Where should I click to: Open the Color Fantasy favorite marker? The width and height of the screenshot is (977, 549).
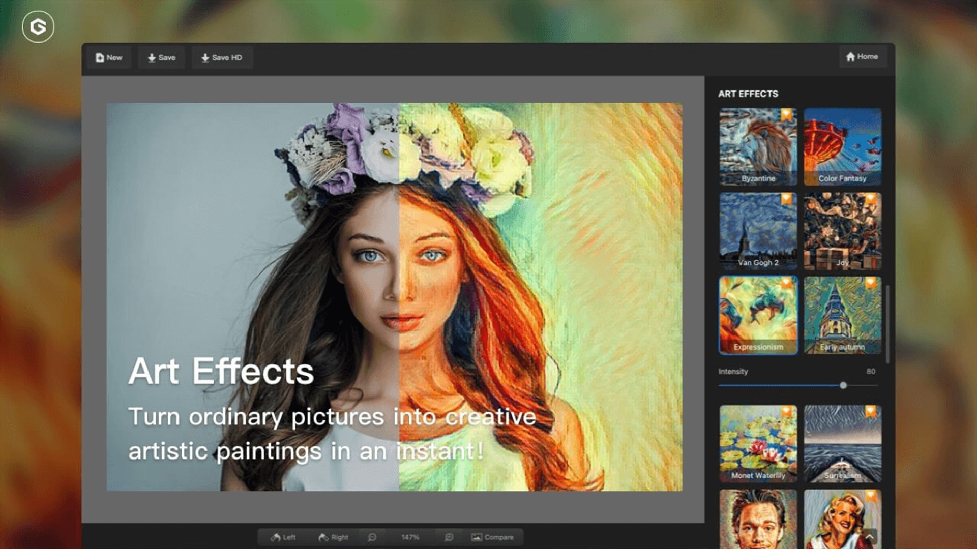pyautogui.click(x=871, y=114)
